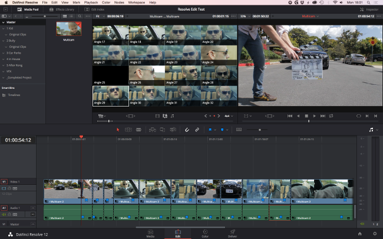383x239 pixels.
Task: Play forward in the timeline viewer
Action: (x=315, y=116)
